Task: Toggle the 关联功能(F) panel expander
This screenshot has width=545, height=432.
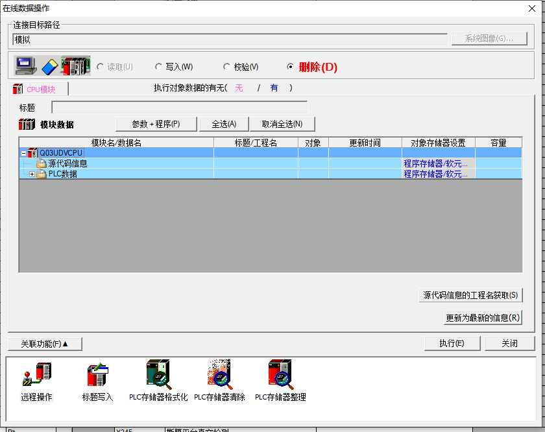Action: [45, 344]
